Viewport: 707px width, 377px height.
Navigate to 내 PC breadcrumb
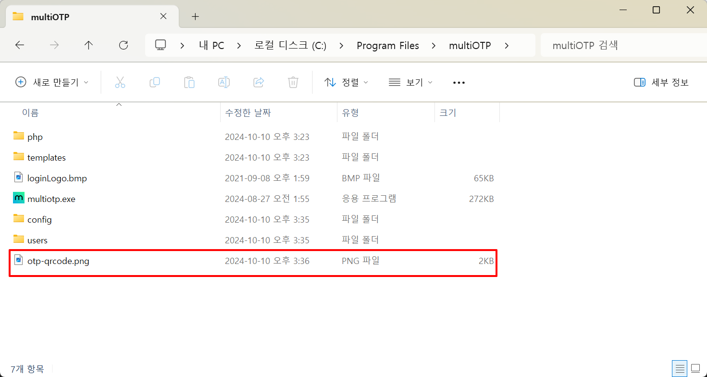(x=211, y=46)
